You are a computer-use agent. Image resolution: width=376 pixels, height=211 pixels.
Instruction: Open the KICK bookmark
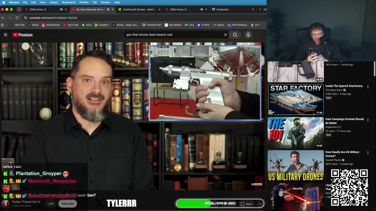click(x=87, y=25)
